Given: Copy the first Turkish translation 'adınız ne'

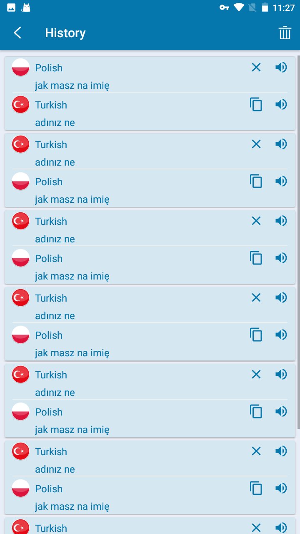Looking at the screenshot, I should 256,104.
